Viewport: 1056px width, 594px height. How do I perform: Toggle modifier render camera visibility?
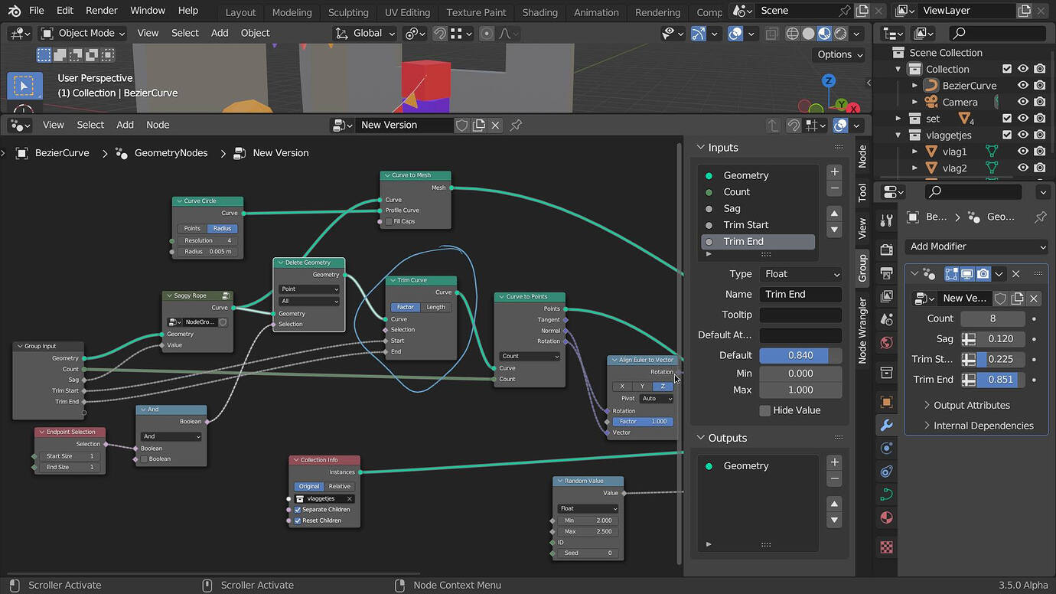click(983, 273)
